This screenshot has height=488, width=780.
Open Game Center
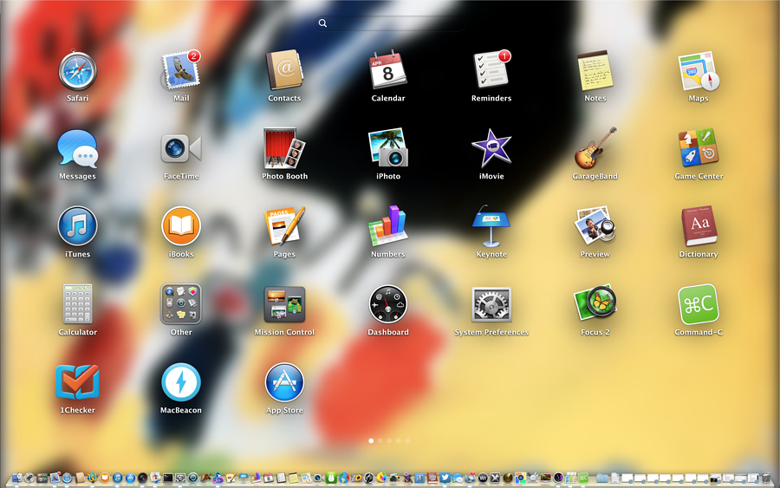pos(699,148)
